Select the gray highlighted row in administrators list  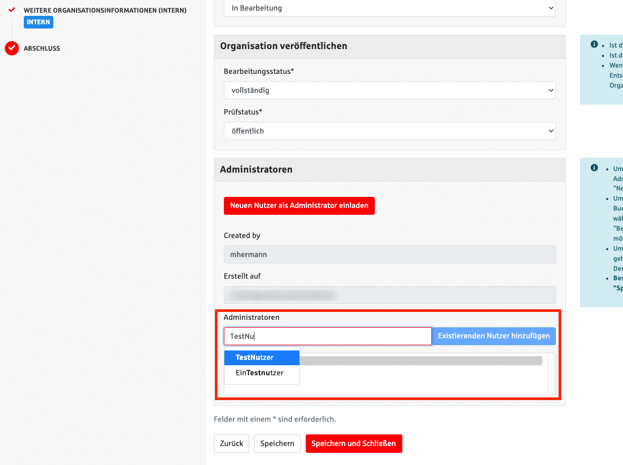coord(422,361)
